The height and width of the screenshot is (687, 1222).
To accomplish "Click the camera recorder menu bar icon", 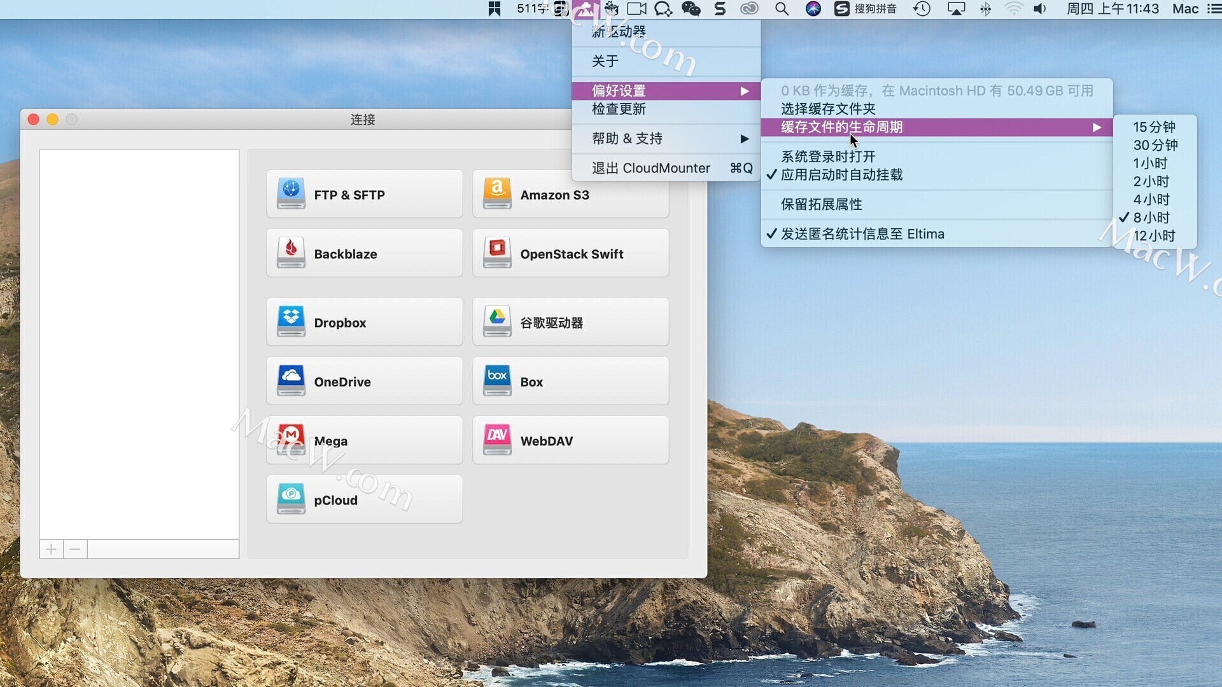I will (636, 9).
